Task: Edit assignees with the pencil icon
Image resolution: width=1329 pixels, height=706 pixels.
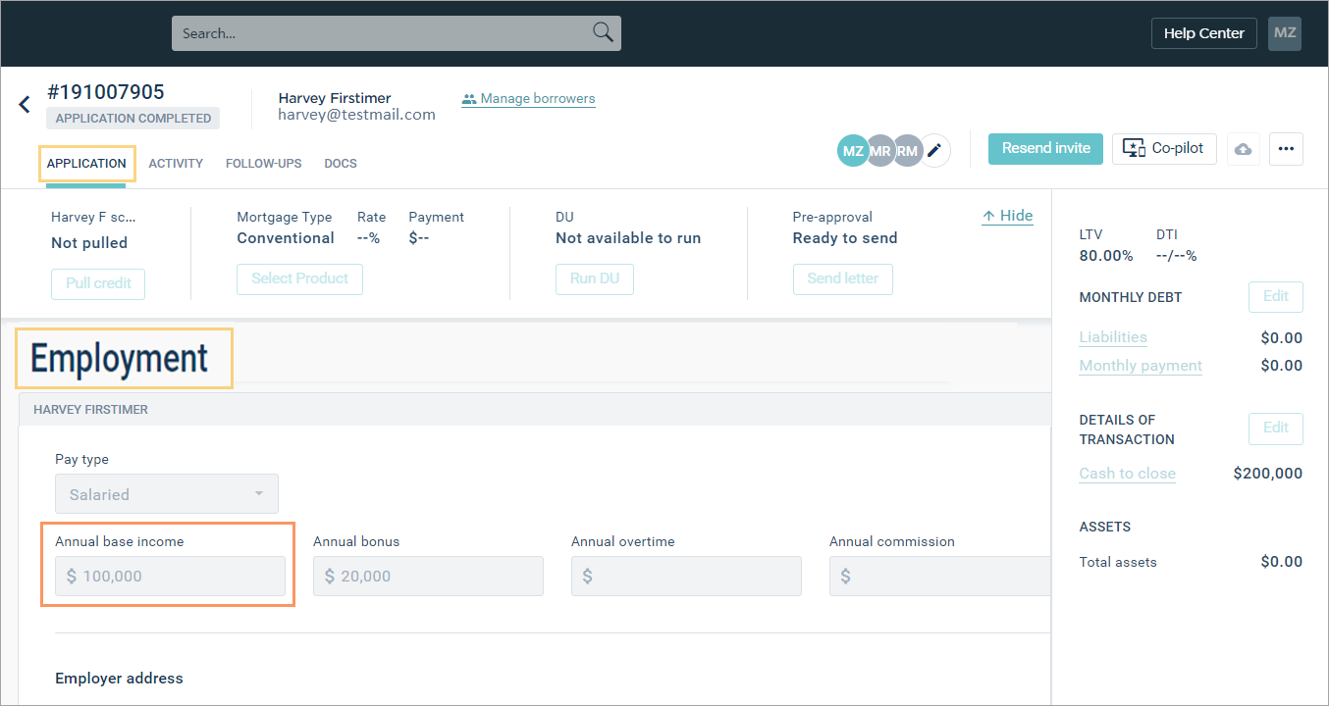Action: [x=934, y=151]
